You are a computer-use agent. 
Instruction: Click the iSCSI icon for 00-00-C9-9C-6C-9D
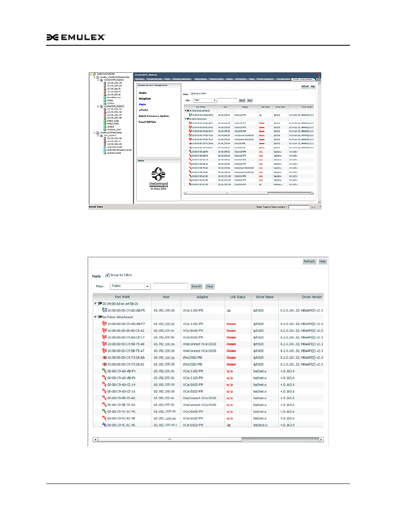click(105, 425)
